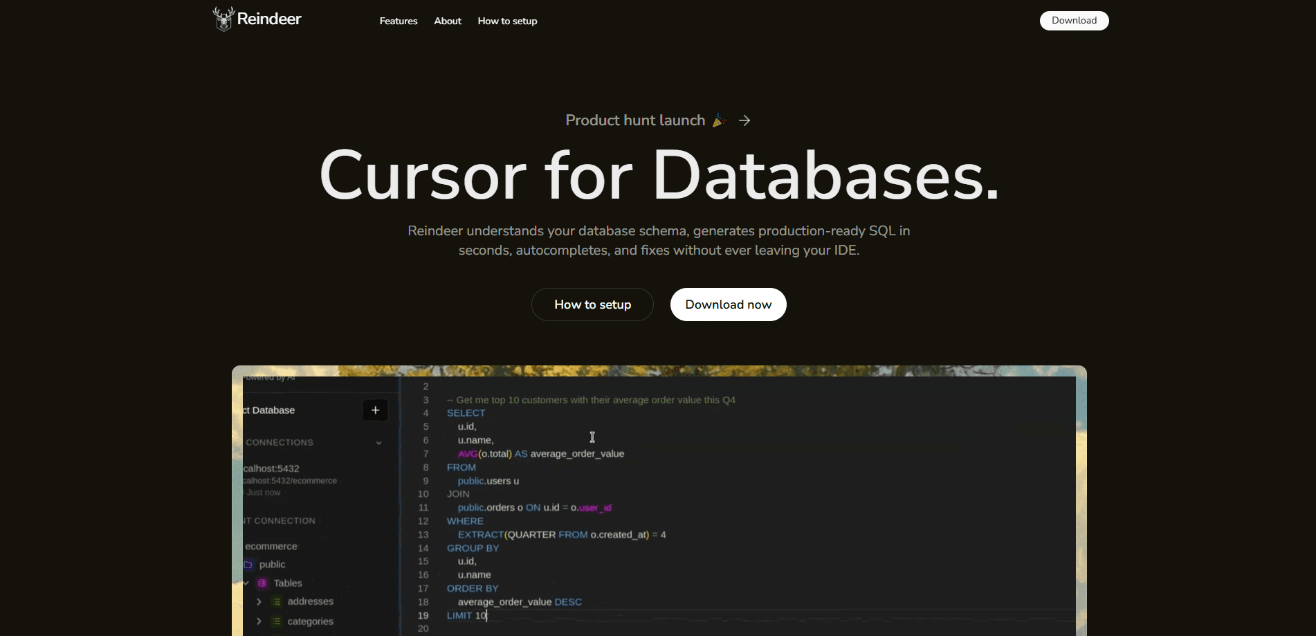Go to the About nav link
The image size is (1316, 636).
(x=448, y=21)
